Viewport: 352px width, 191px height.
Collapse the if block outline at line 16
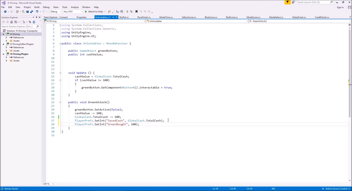tap(60, 80)
